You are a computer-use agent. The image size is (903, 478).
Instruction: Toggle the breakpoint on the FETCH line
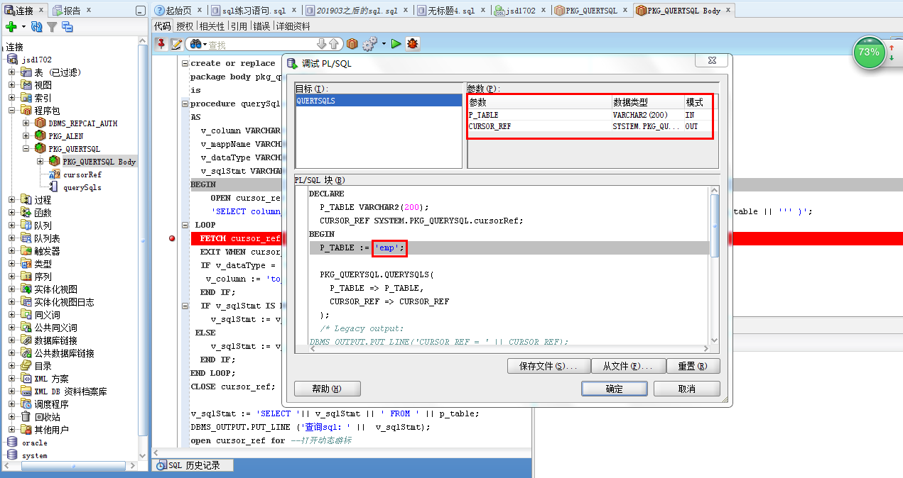(x=171, y=238)
